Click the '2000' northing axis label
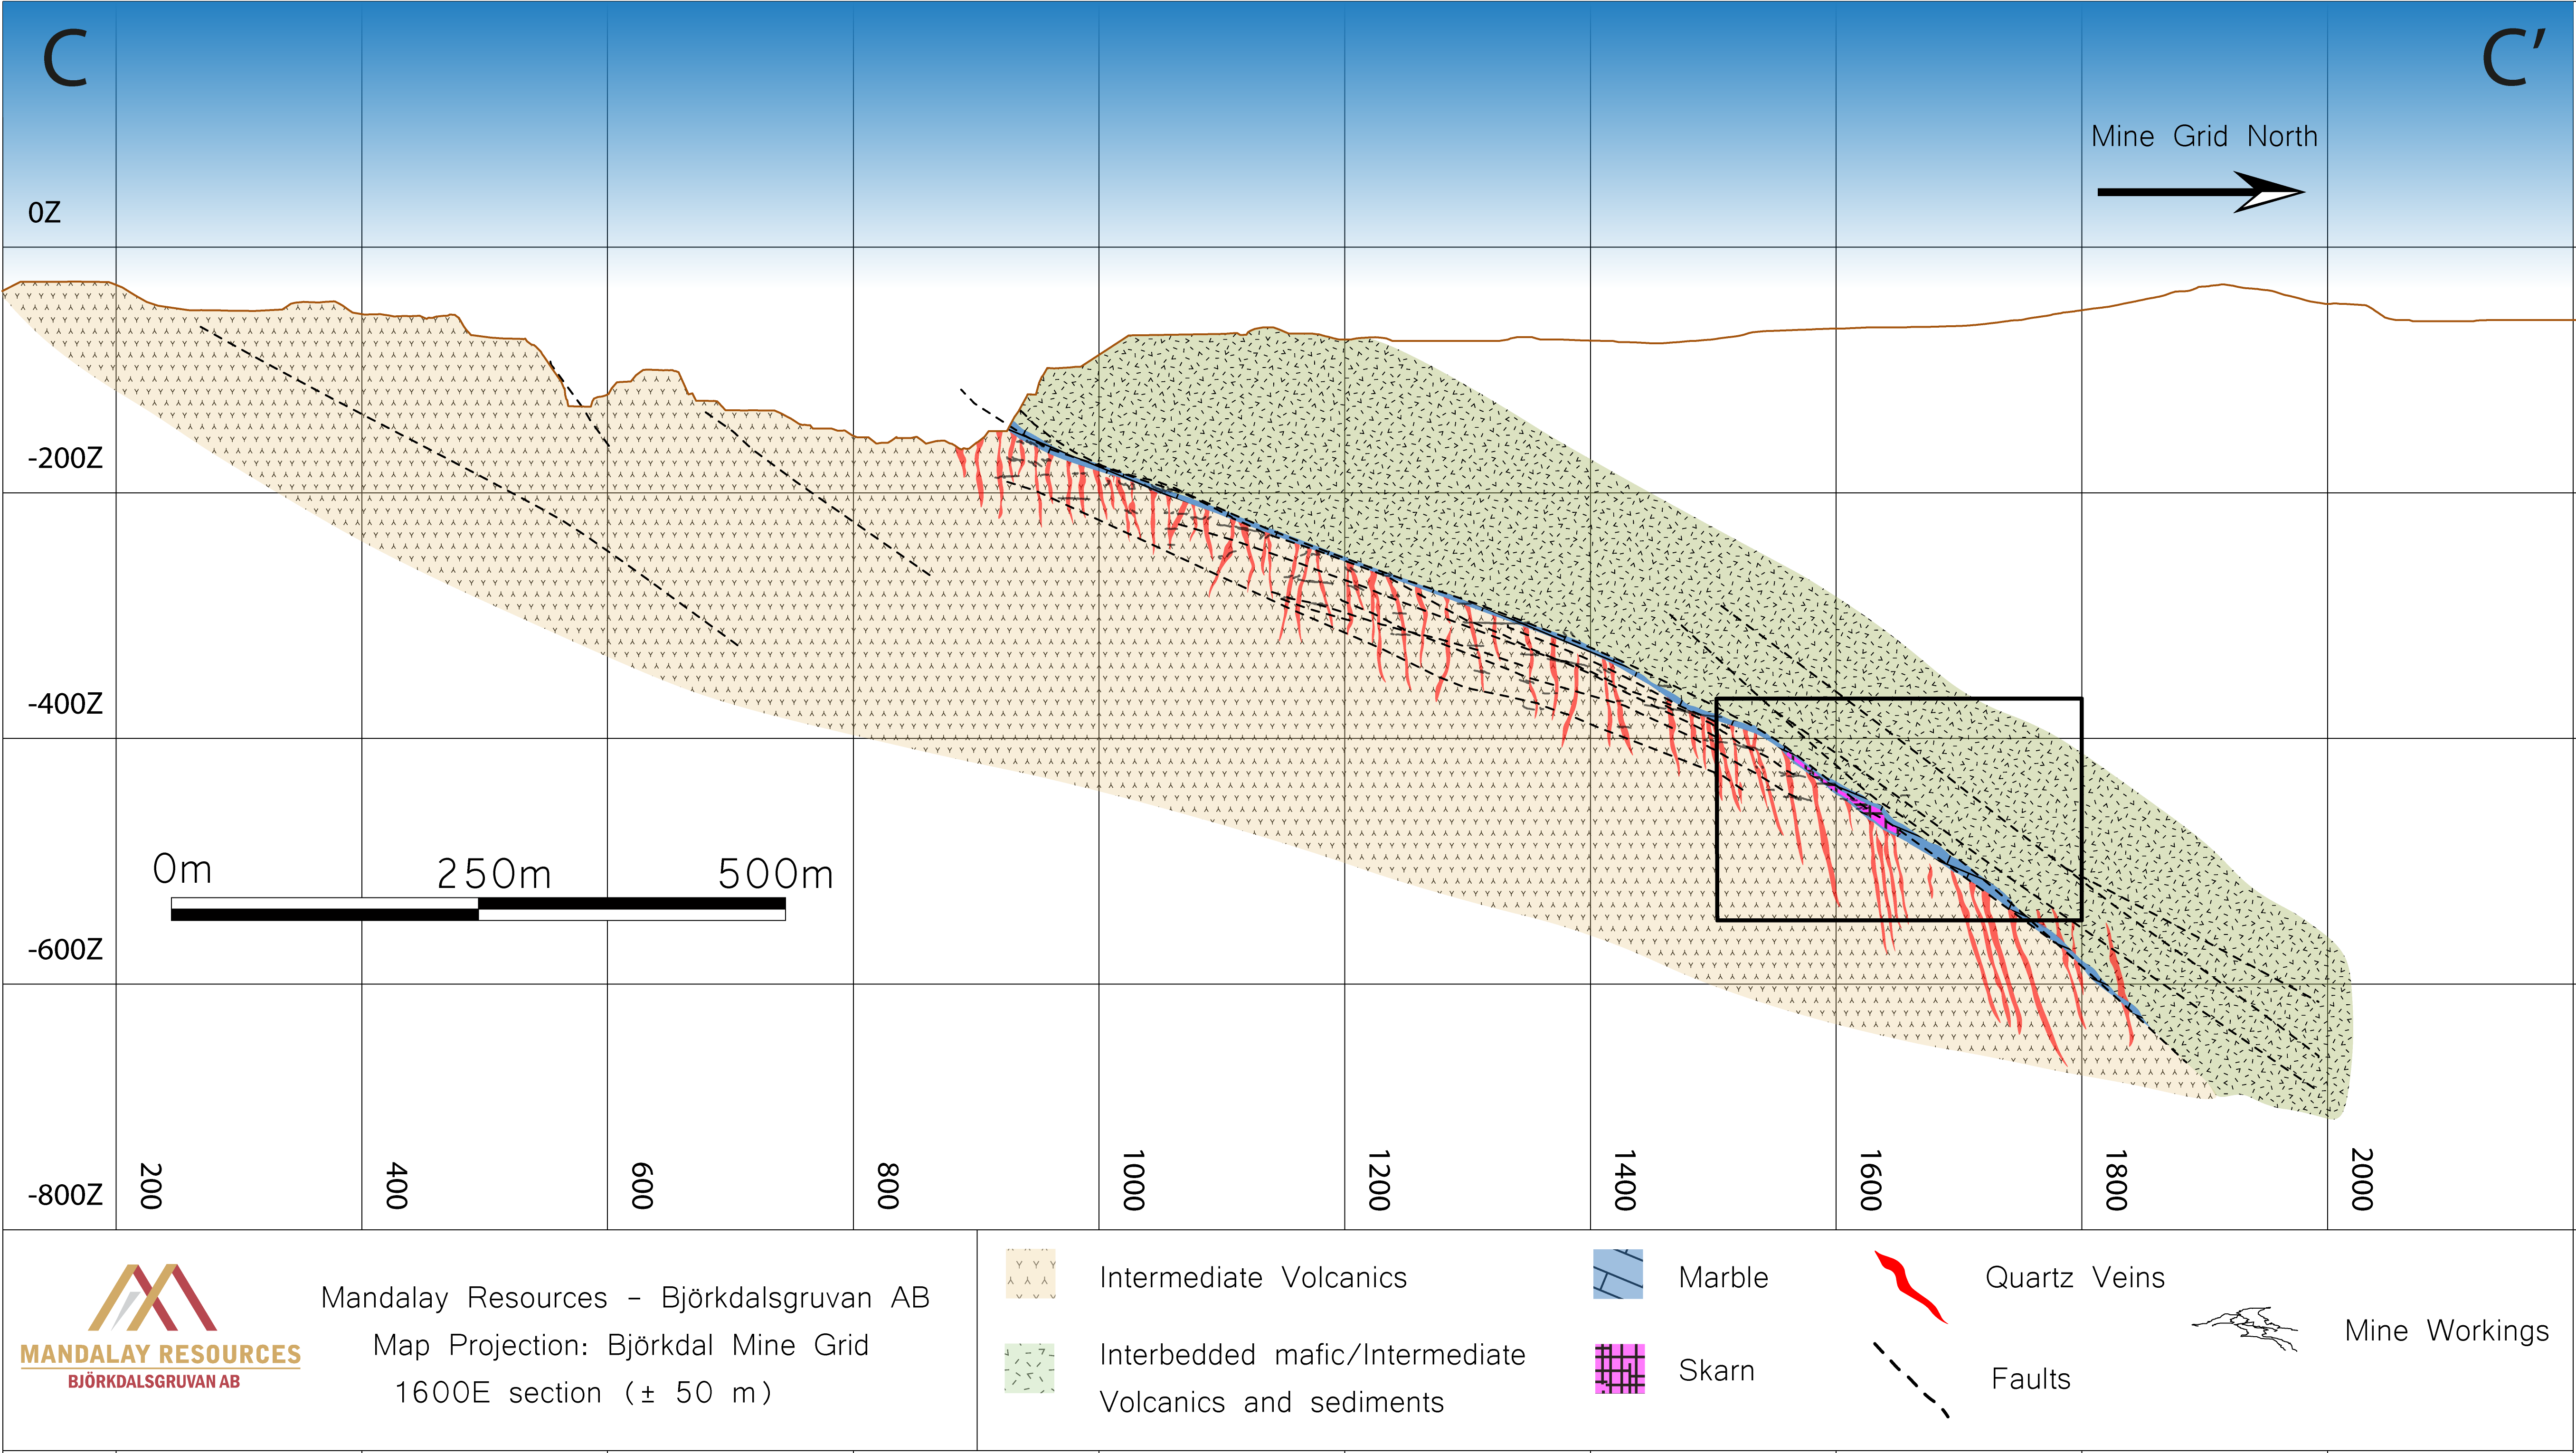The image size is (2576, 1453). 2362,1180
